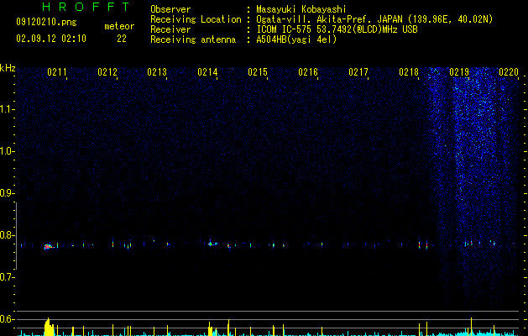Screen dimensions: 528x336
Task: Click the 0.6 kHz axis label
Action: [6, 319]
